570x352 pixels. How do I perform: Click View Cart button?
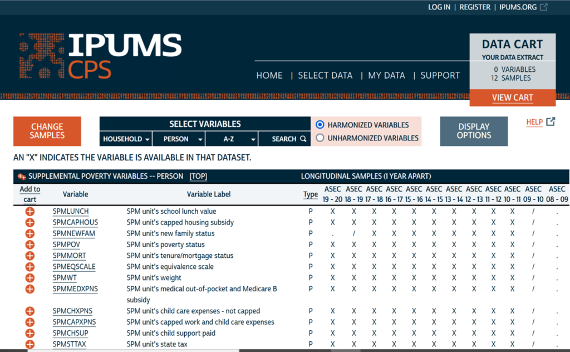(513, 97)
